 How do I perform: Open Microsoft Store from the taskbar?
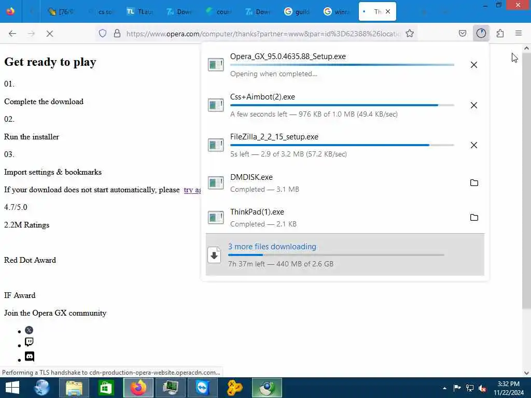click(106, 388)
